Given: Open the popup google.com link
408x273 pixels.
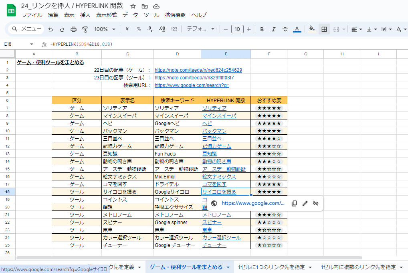Looking at the screenshot, I should (253, 203).
